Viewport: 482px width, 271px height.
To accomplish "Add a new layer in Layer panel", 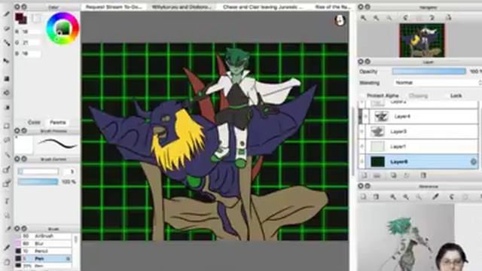I will click(x=364, y=175).
